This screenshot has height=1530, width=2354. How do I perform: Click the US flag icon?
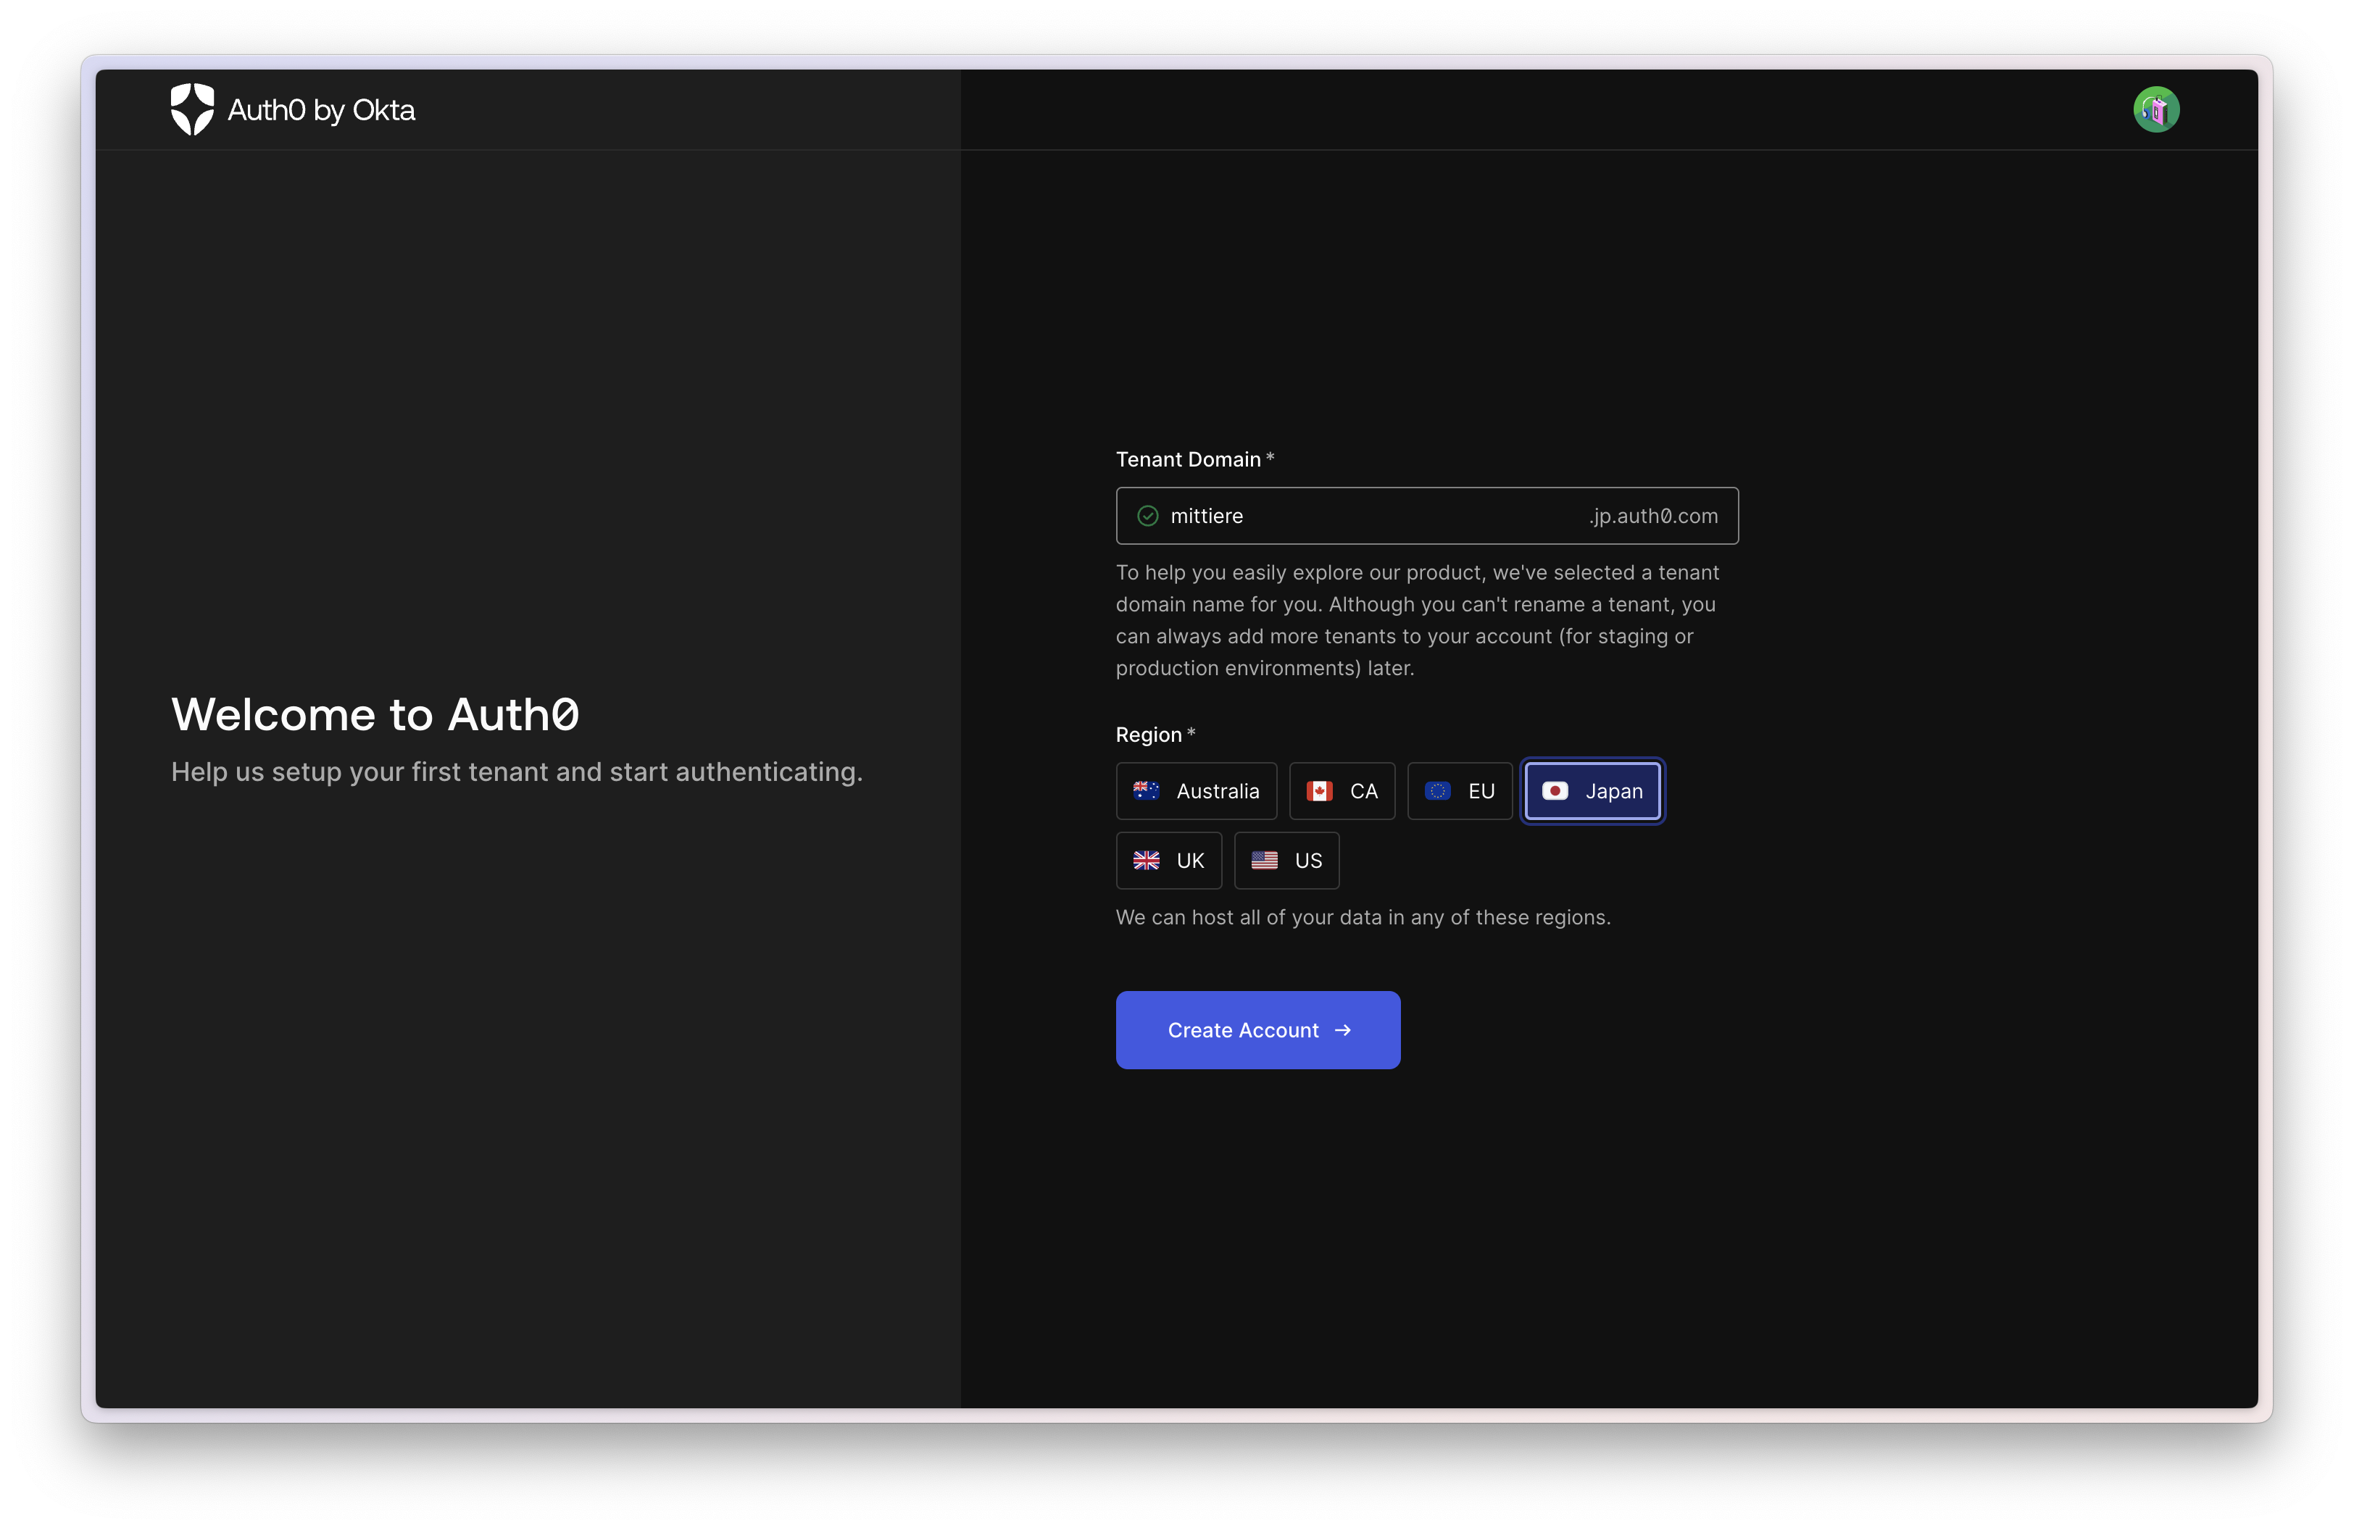click(1264, 860)
